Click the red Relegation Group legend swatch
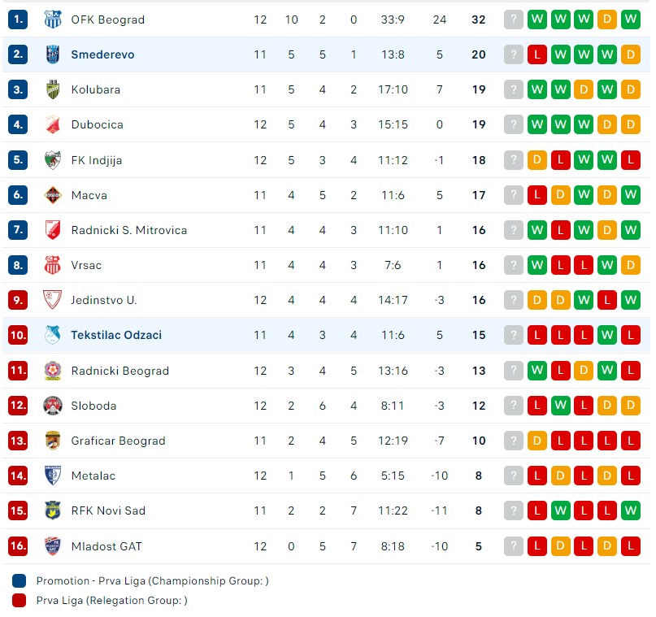This screenshot has height=617, width=656. pos(20,601)
